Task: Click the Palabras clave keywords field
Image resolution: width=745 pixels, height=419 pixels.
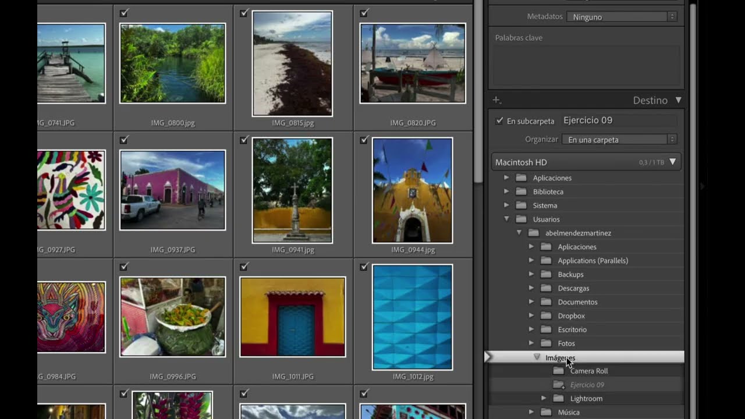Action: point(586,66)
